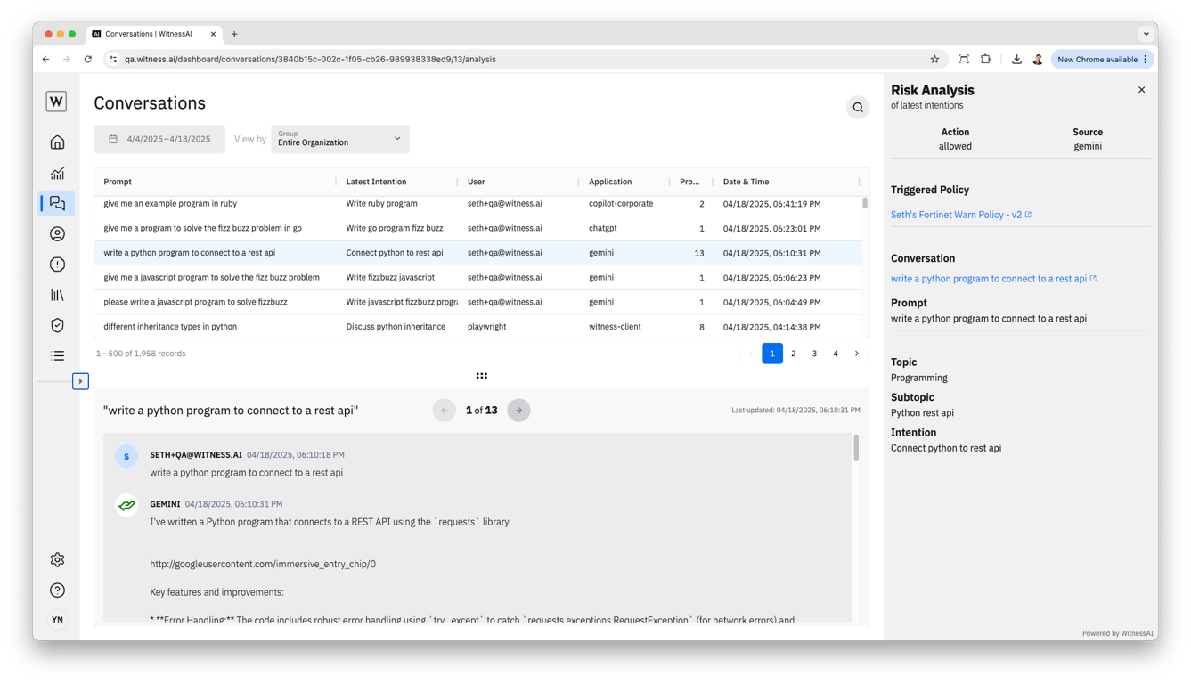Click the Gemini avatar icon in transcript
This screenshot has height=684, width=1191.
click(x=126, y=505)
